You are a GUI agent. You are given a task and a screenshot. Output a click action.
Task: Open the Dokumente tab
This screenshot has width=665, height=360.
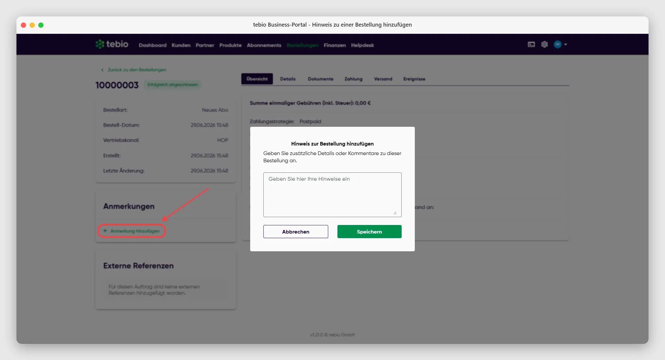coord(321,79)
